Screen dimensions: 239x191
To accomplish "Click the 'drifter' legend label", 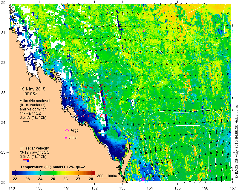I will coord(73,138).
